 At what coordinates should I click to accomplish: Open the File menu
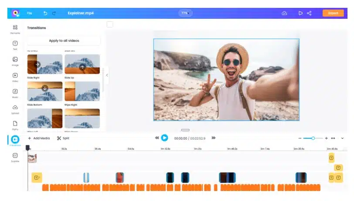(x=29, y=13)
